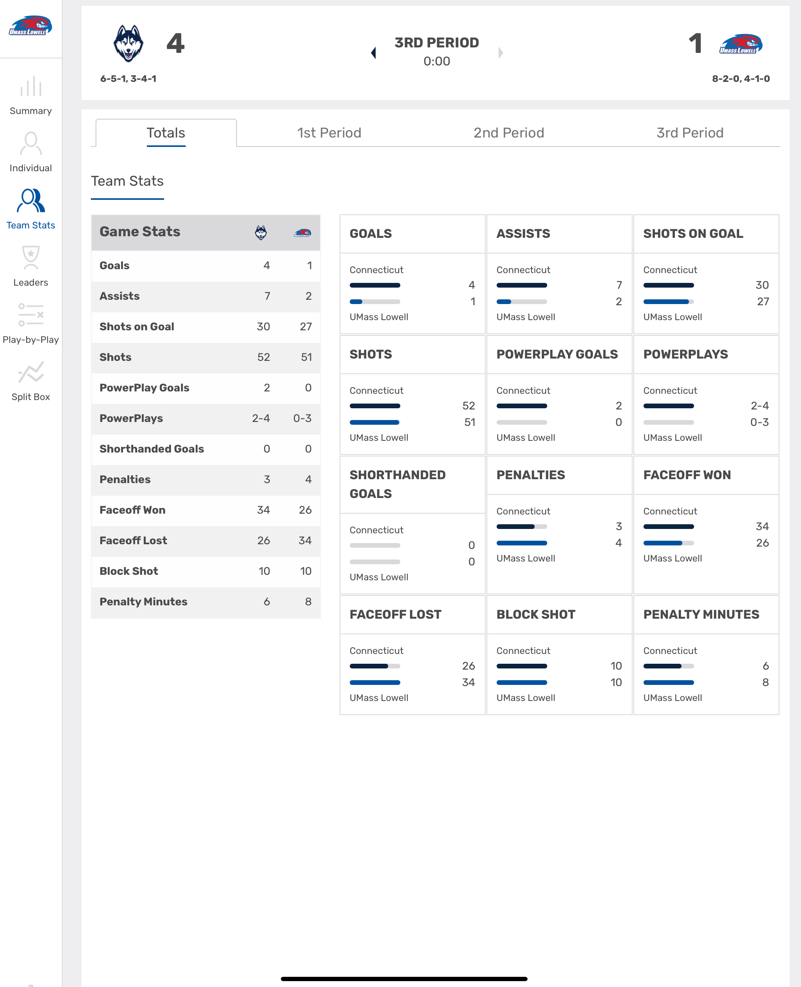
Task: Go to next period with right arrow
Action: (x=501, y=53)
